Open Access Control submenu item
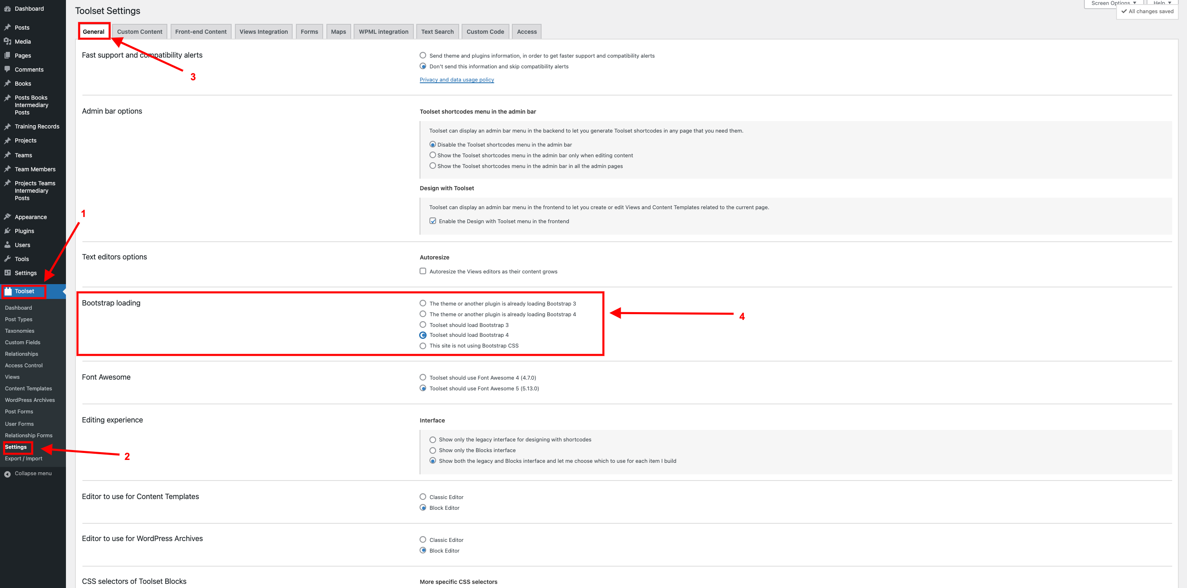1187x588 pixels. pyautogui.click(x=23, y=365)
